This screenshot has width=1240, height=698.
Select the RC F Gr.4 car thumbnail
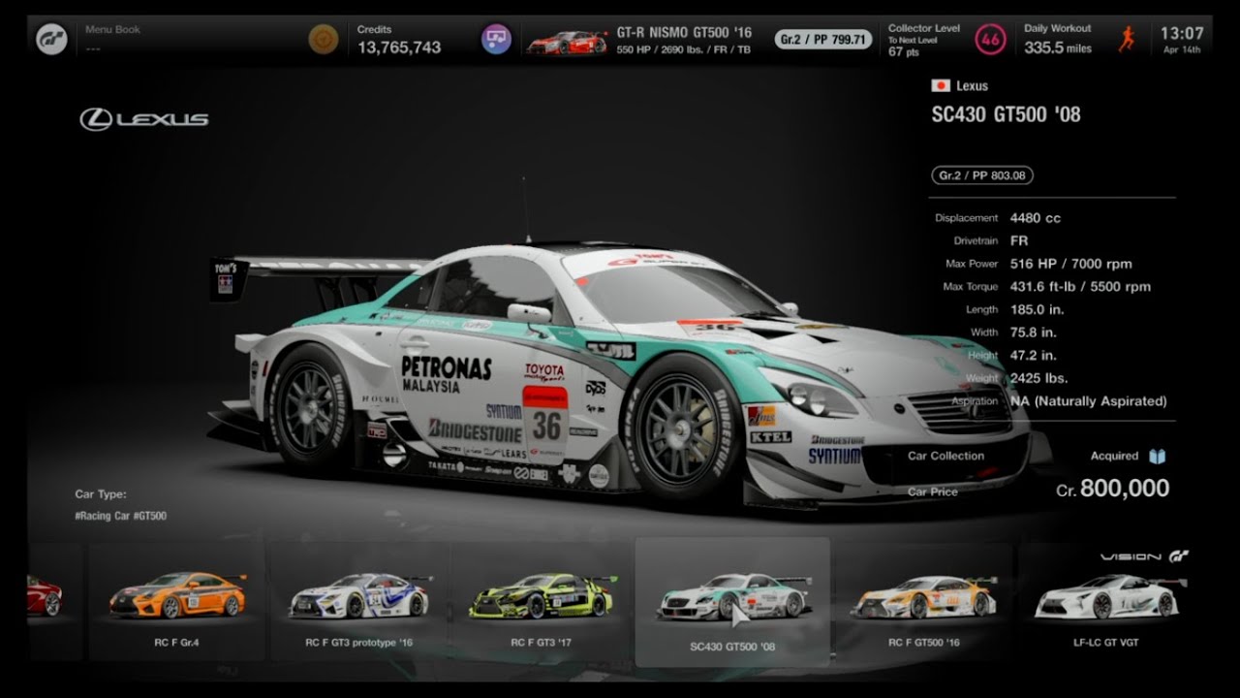point(176,600)
